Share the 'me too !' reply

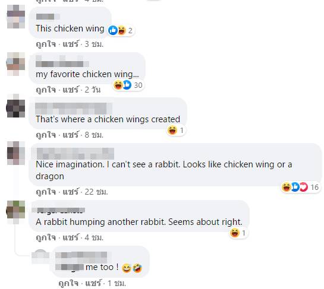click(x=93, y=283)
